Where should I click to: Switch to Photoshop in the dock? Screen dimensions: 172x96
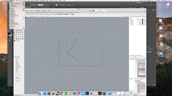[x=87, y=93]
